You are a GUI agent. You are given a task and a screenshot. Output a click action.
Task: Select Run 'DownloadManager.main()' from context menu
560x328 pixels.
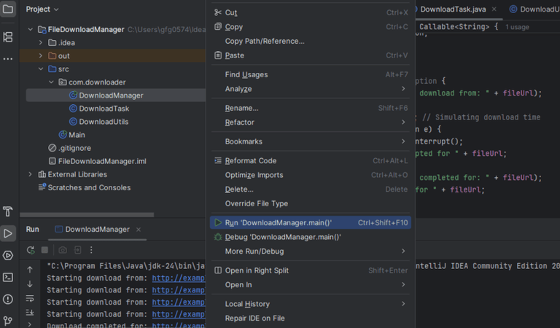[278, 222]
